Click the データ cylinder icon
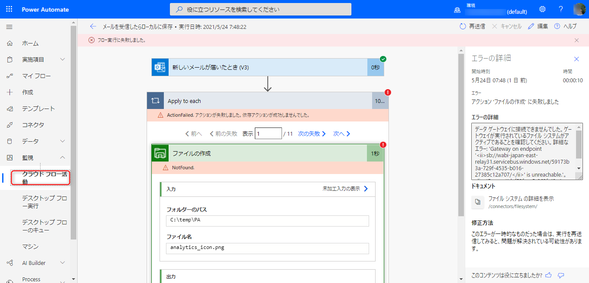This screenshot has height=283, width=589. click(9, 141)
